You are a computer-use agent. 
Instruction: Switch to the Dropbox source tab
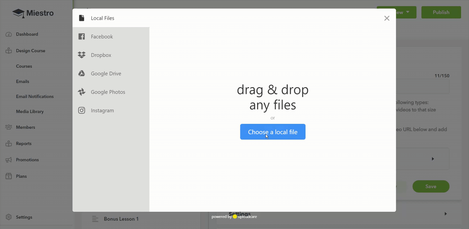pyautogui.click(x=111, y=55)
